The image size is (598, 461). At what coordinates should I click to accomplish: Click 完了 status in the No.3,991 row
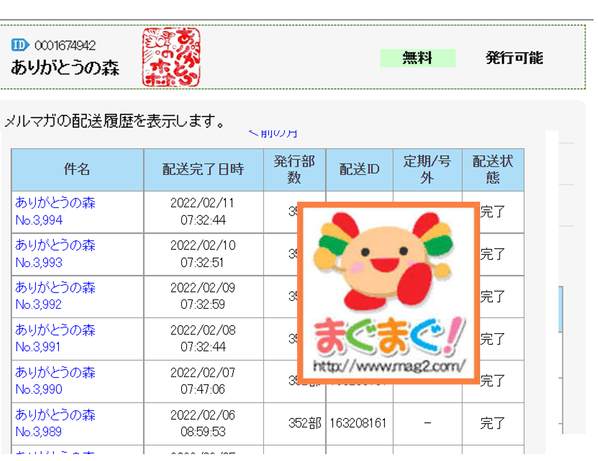click(x=493, y=338)
